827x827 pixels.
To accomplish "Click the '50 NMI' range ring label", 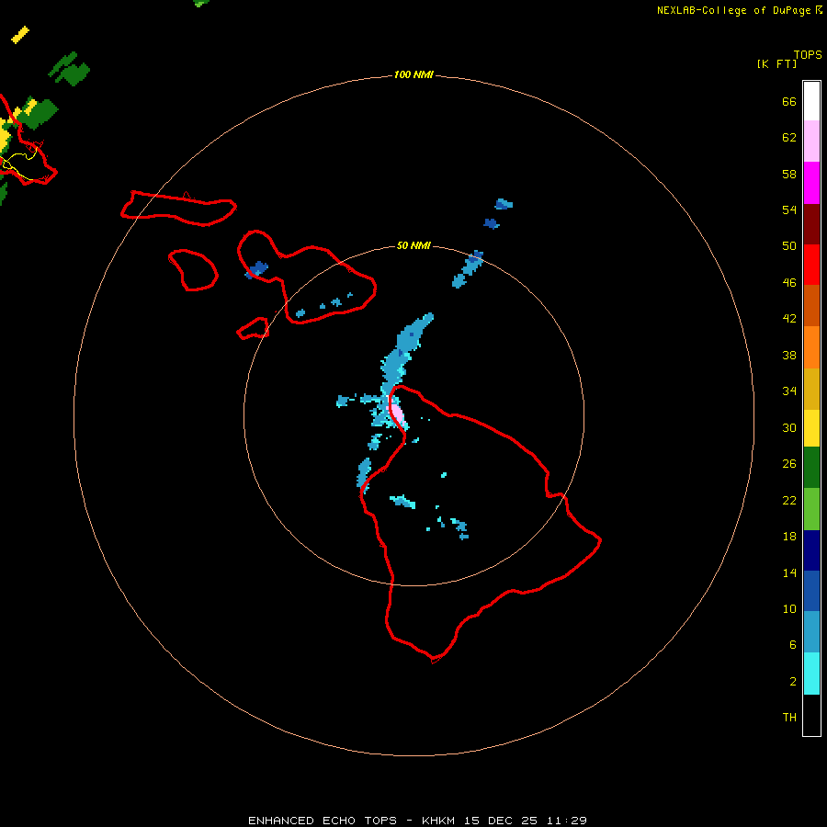I will coord(413,245).
